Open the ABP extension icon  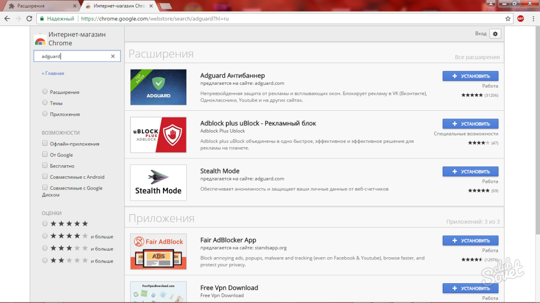pos(521,19)
